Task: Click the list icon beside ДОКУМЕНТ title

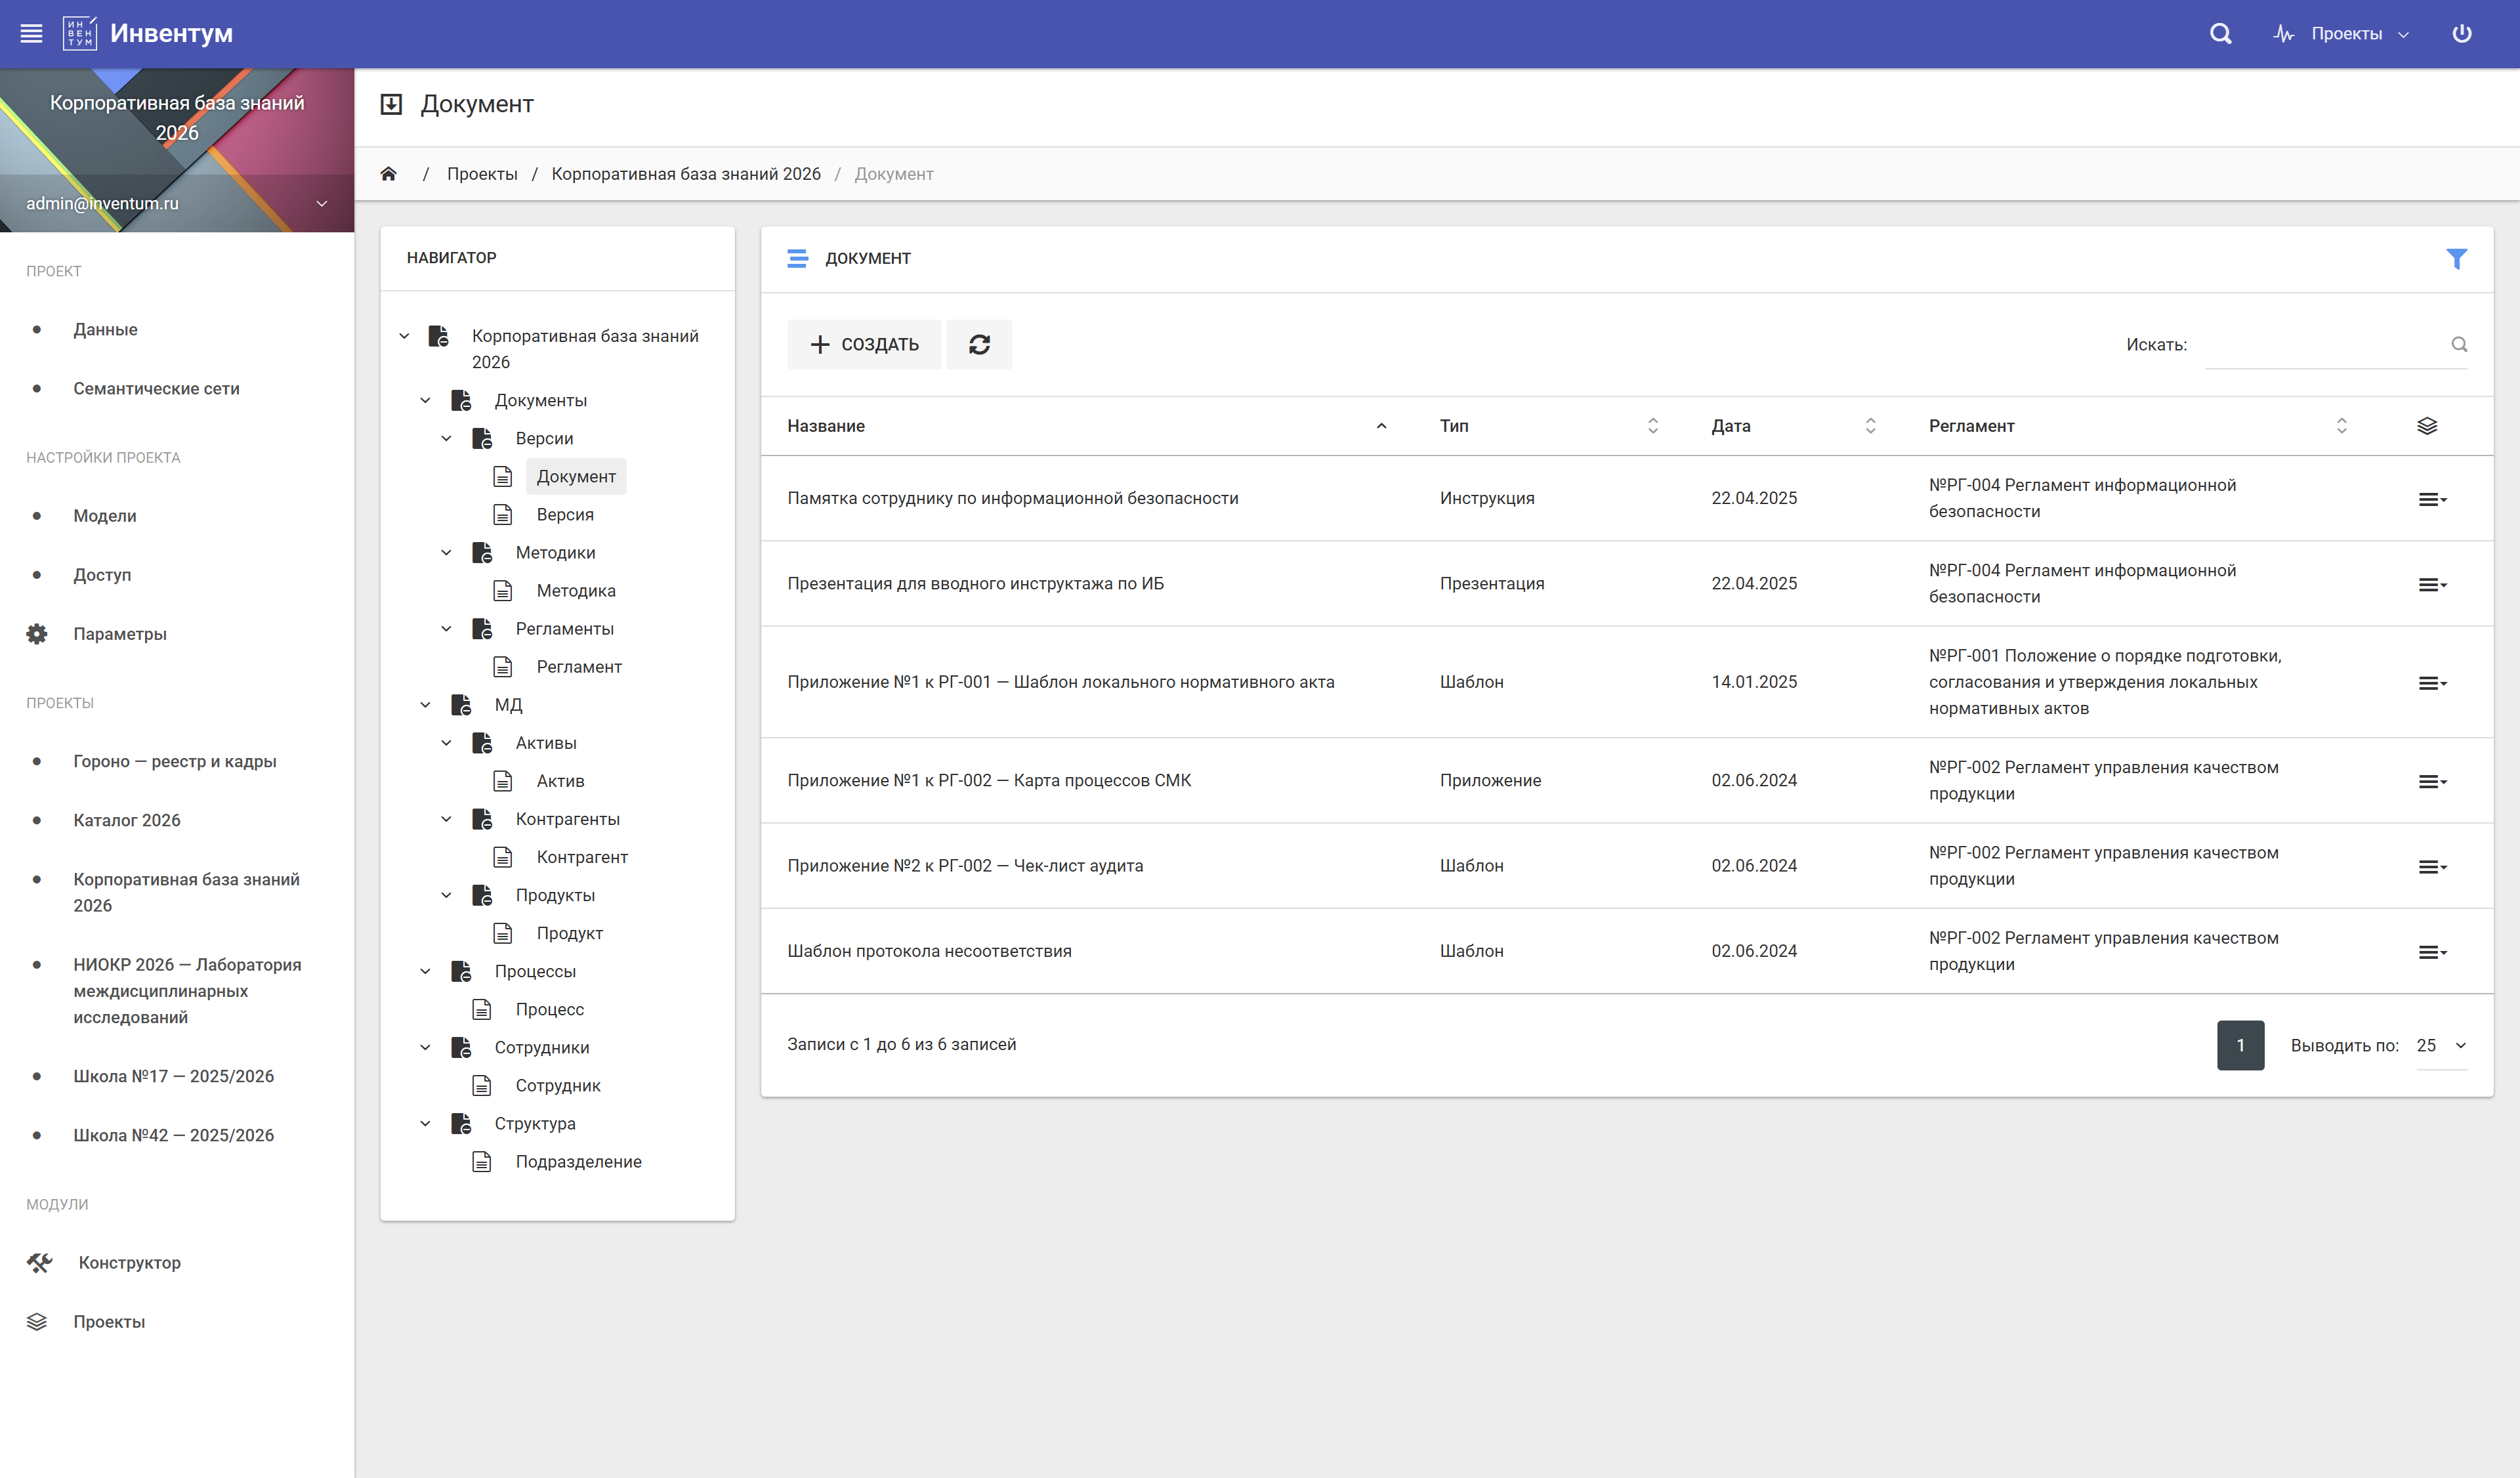Action: point(797,259)
